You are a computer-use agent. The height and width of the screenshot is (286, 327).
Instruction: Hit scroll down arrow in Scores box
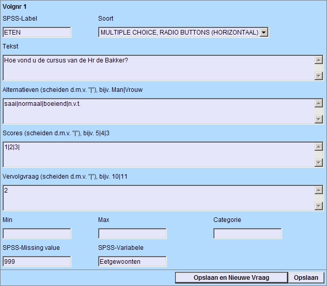tap(318, 163)
